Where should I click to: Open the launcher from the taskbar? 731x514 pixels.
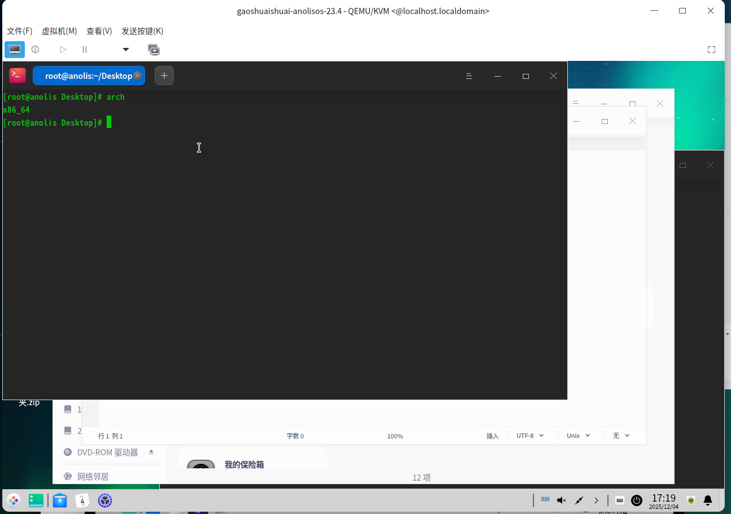tap(14, 500)
